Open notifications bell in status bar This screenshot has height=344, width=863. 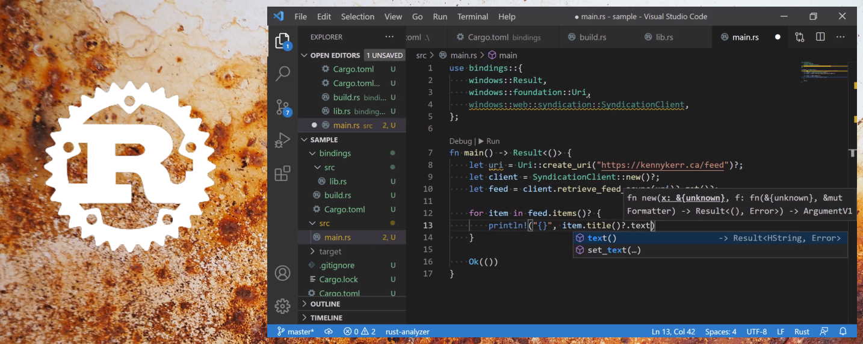(x=843, y=331)
